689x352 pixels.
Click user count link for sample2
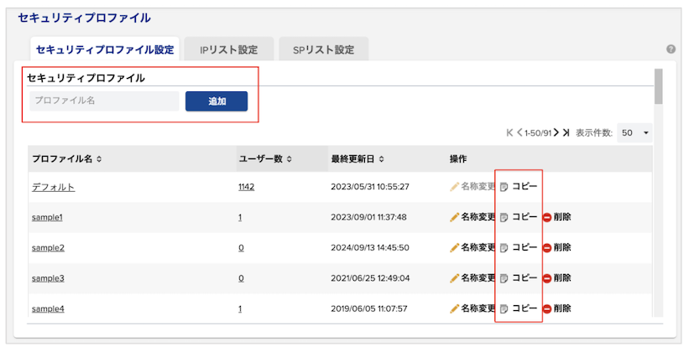241,248
